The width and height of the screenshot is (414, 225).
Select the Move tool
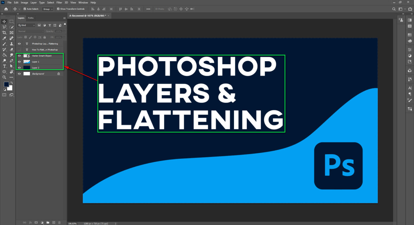point(4,21)
